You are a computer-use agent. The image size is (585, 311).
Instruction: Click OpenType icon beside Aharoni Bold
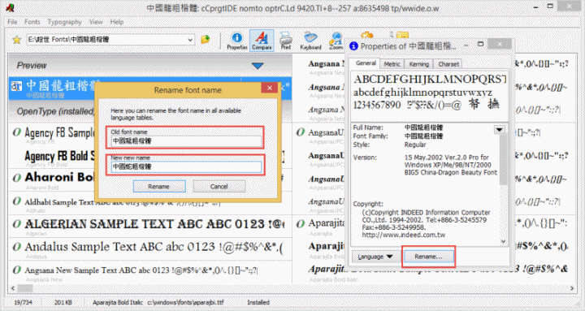(x=17, y=178)
